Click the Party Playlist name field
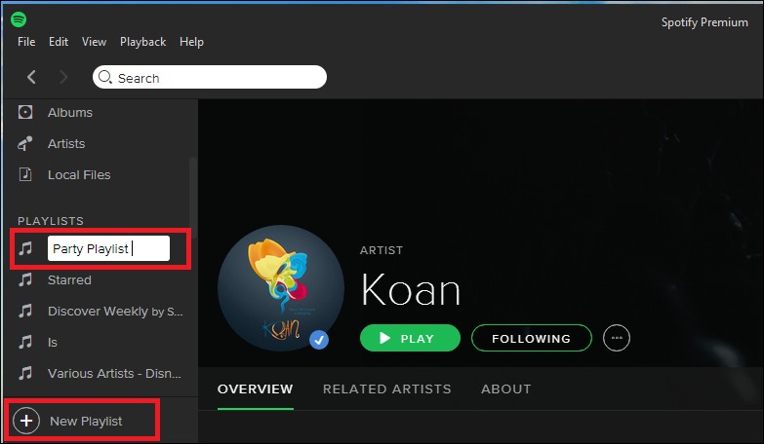Viewport: 764px width, 444px height. click(108, 248)
